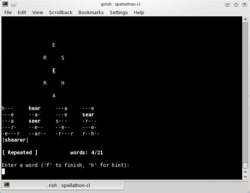250x193 pixels.
Task: Close the Konsole window
Action: click(x=245, y=4)
